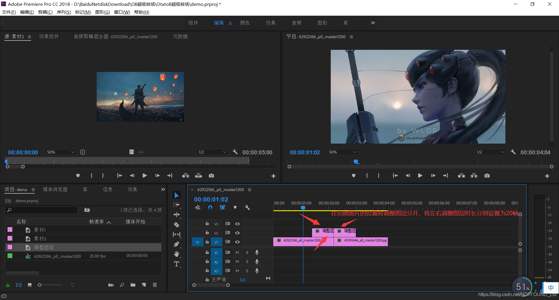
Task: Mute audio track A1
Action: tap(237, 253)
